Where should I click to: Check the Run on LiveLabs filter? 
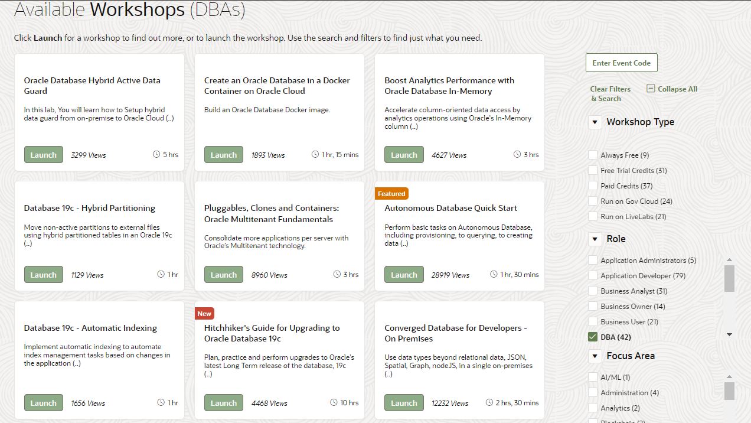[593, 216]
